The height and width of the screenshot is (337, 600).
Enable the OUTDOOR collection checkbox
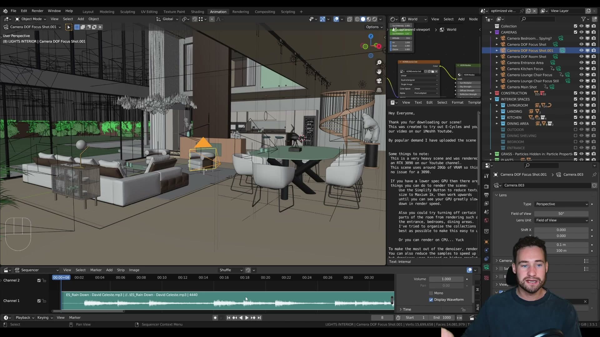point(575,130)
